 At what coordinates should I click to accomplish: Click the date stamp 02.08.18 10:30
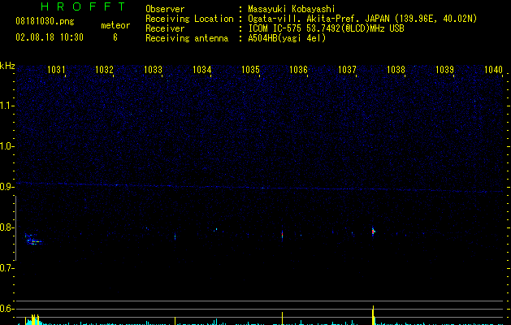tap(50, 37)
